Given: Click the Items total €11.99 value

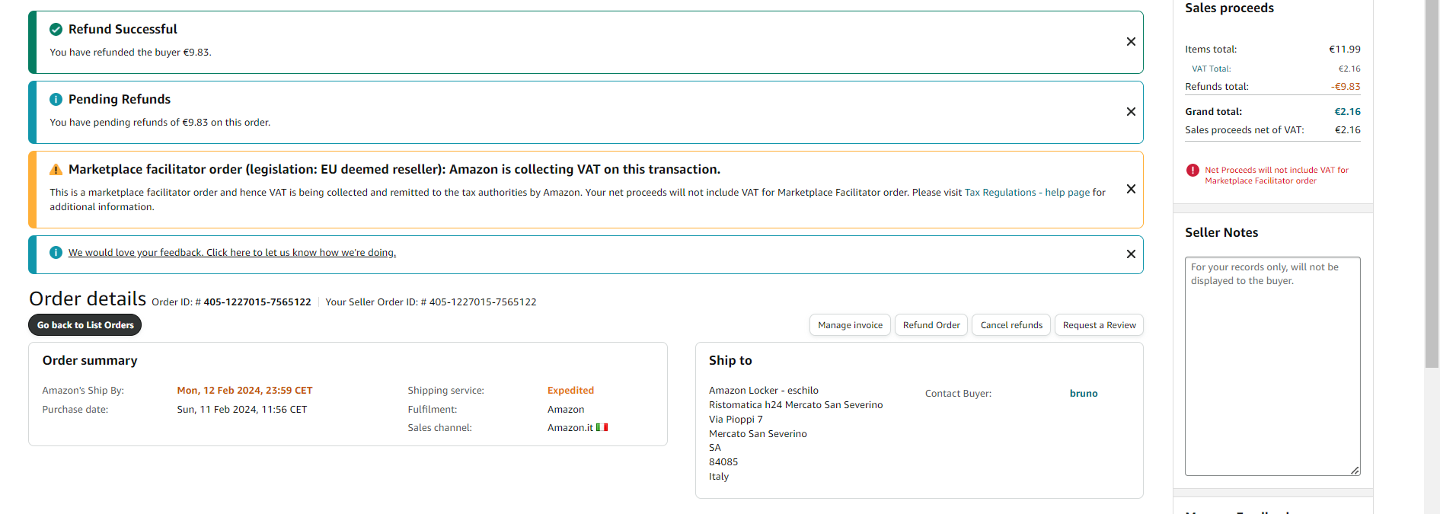Looking at the screenshot, I should 1345,49.
